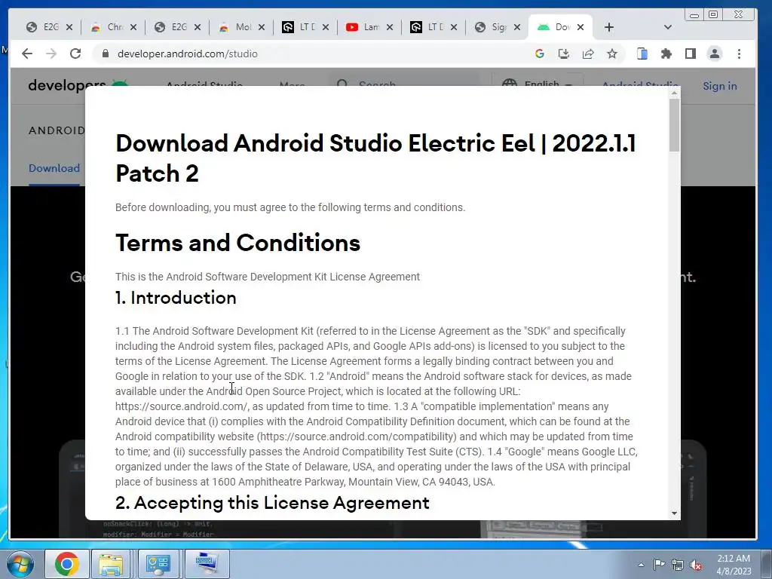
Task: Click the dialog scrollbar thumb
Action: pos(674,125)
